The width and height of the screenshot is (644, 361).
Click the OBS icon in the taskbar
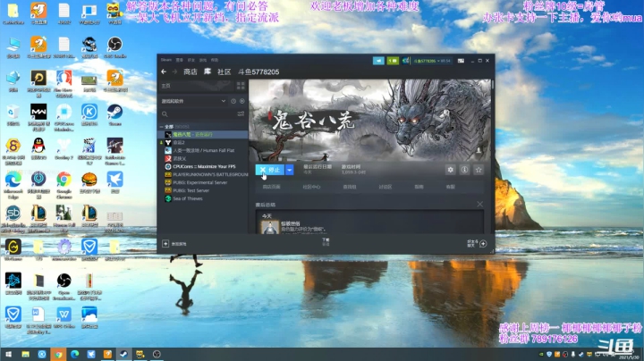pyautogui.click(x=157, y=354)
